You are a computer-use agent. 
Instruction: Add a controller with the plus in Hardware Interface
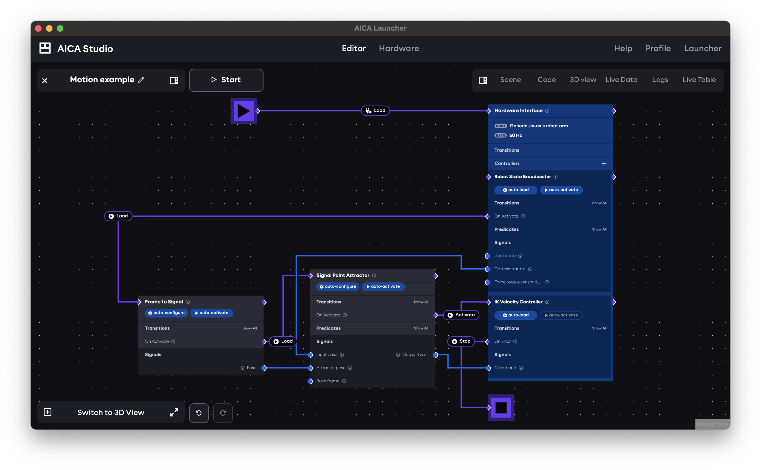(604, 163)
